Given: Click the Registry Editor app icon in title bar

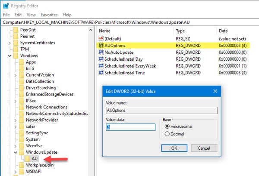Looking at the screenshot, I should pyautogui.click(x=6, y=6).
